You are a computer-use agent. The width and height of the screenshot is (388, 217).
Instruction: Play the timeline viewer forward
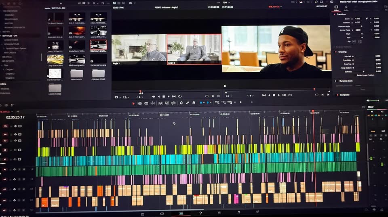[x=279, y=95]
